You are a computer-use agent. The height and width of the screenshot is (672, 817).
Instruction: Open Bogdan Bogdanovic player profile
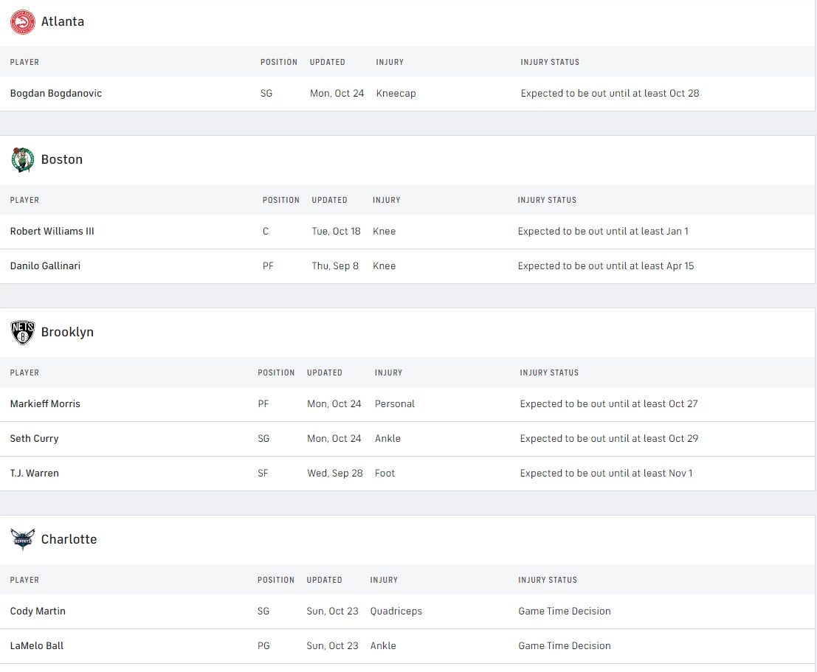click(56, 93)
